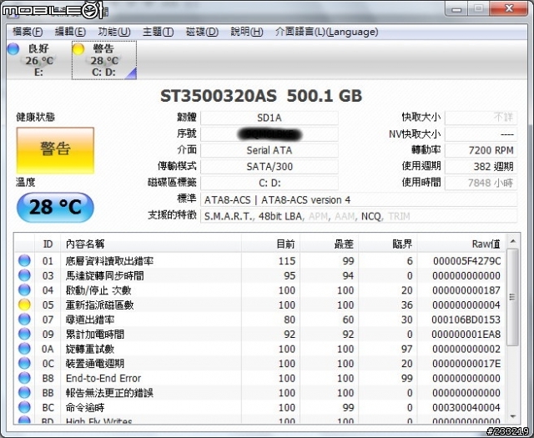Click the blue status dot for attribute 07
This screenshot has height=438, width=534.
tap(24, 320)
